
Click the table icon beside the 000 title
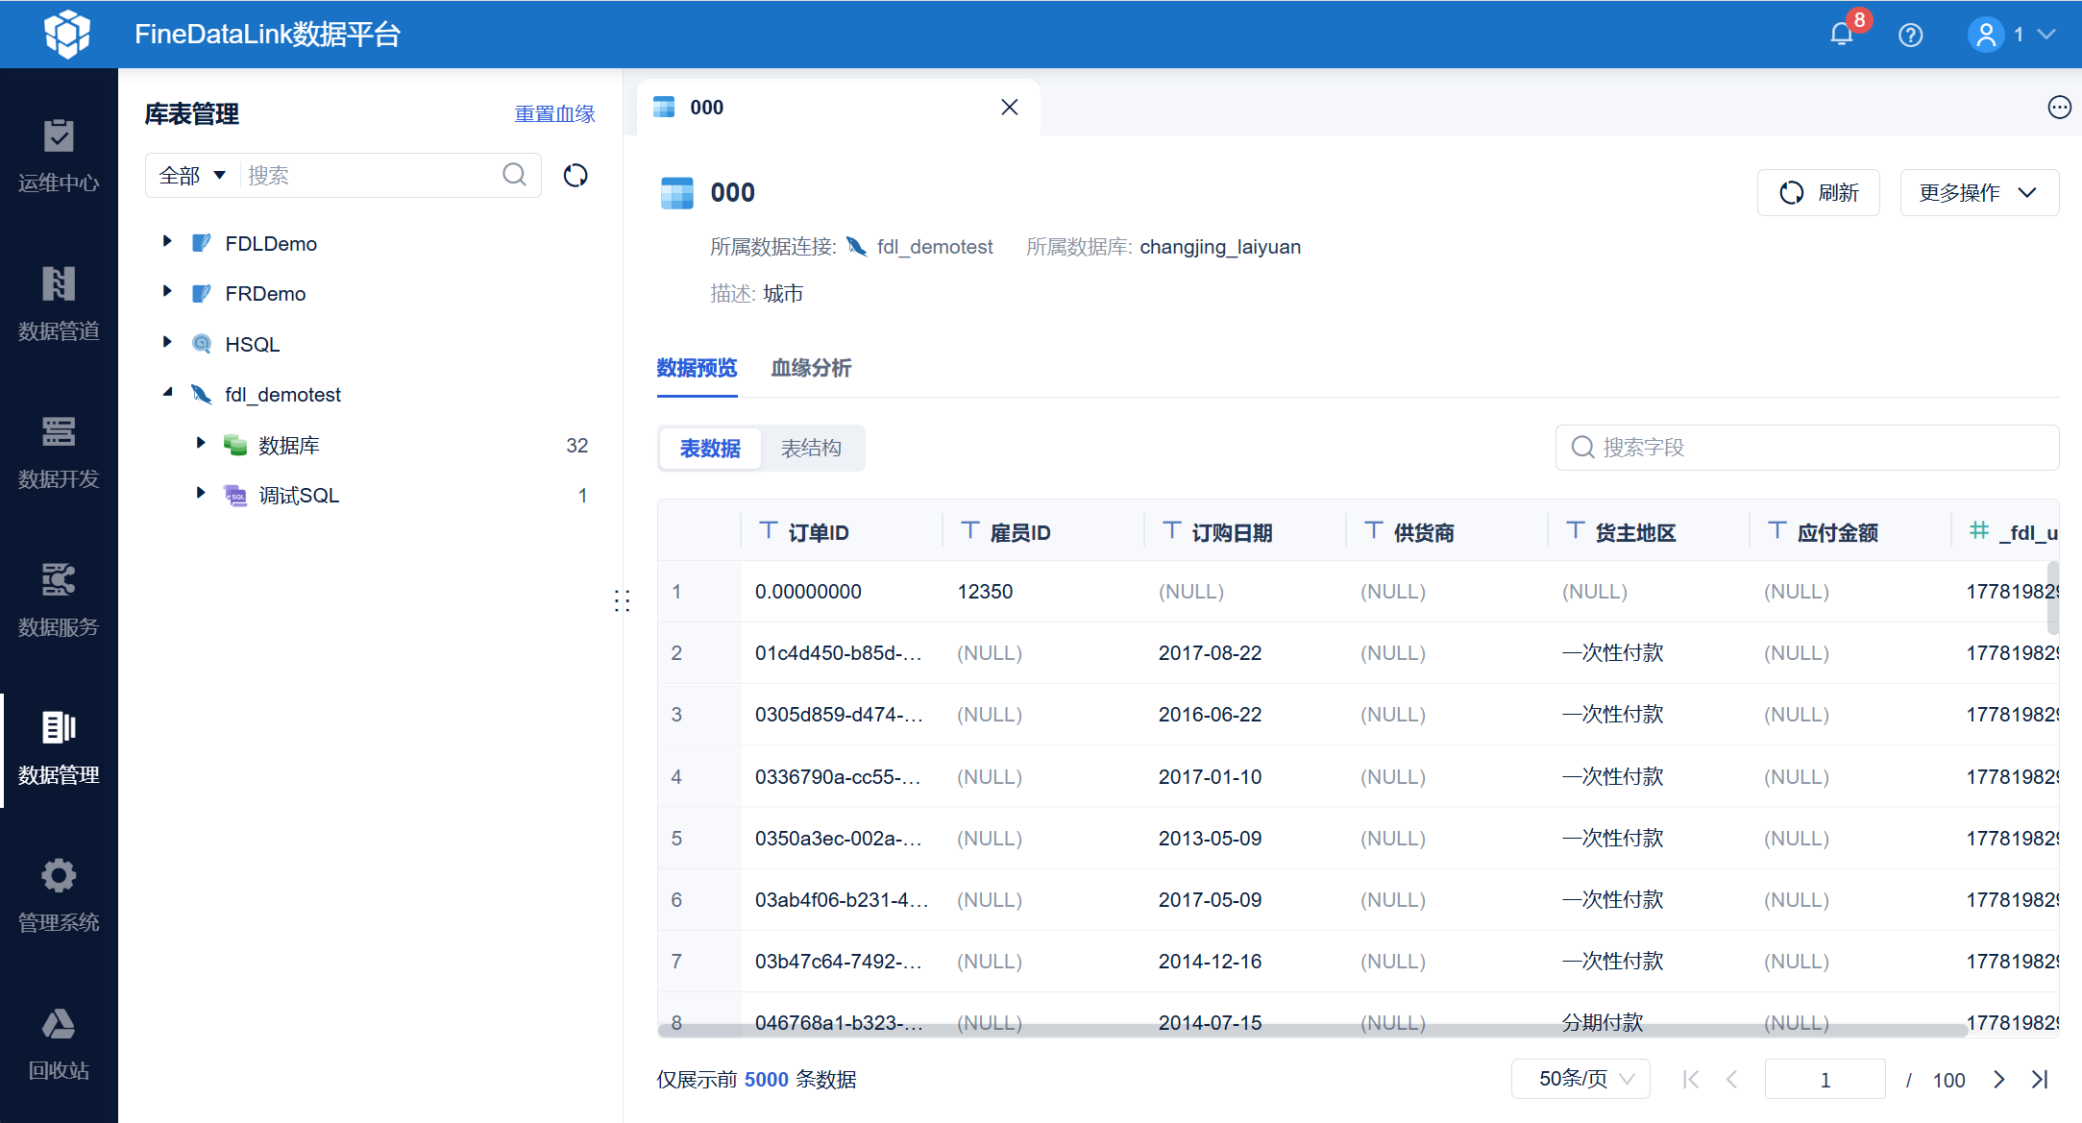coord(677,192)
